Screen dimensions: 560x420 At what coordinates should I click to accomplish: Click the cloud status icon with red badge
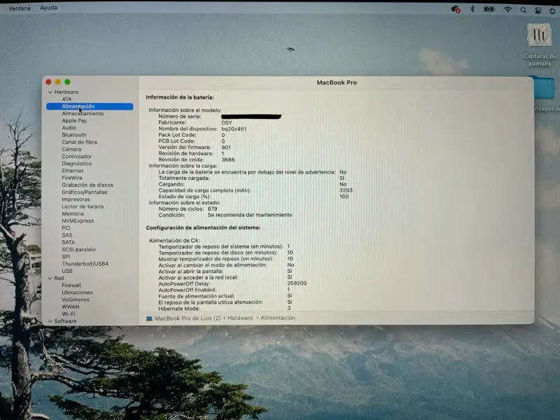click(x=456, y=9)
